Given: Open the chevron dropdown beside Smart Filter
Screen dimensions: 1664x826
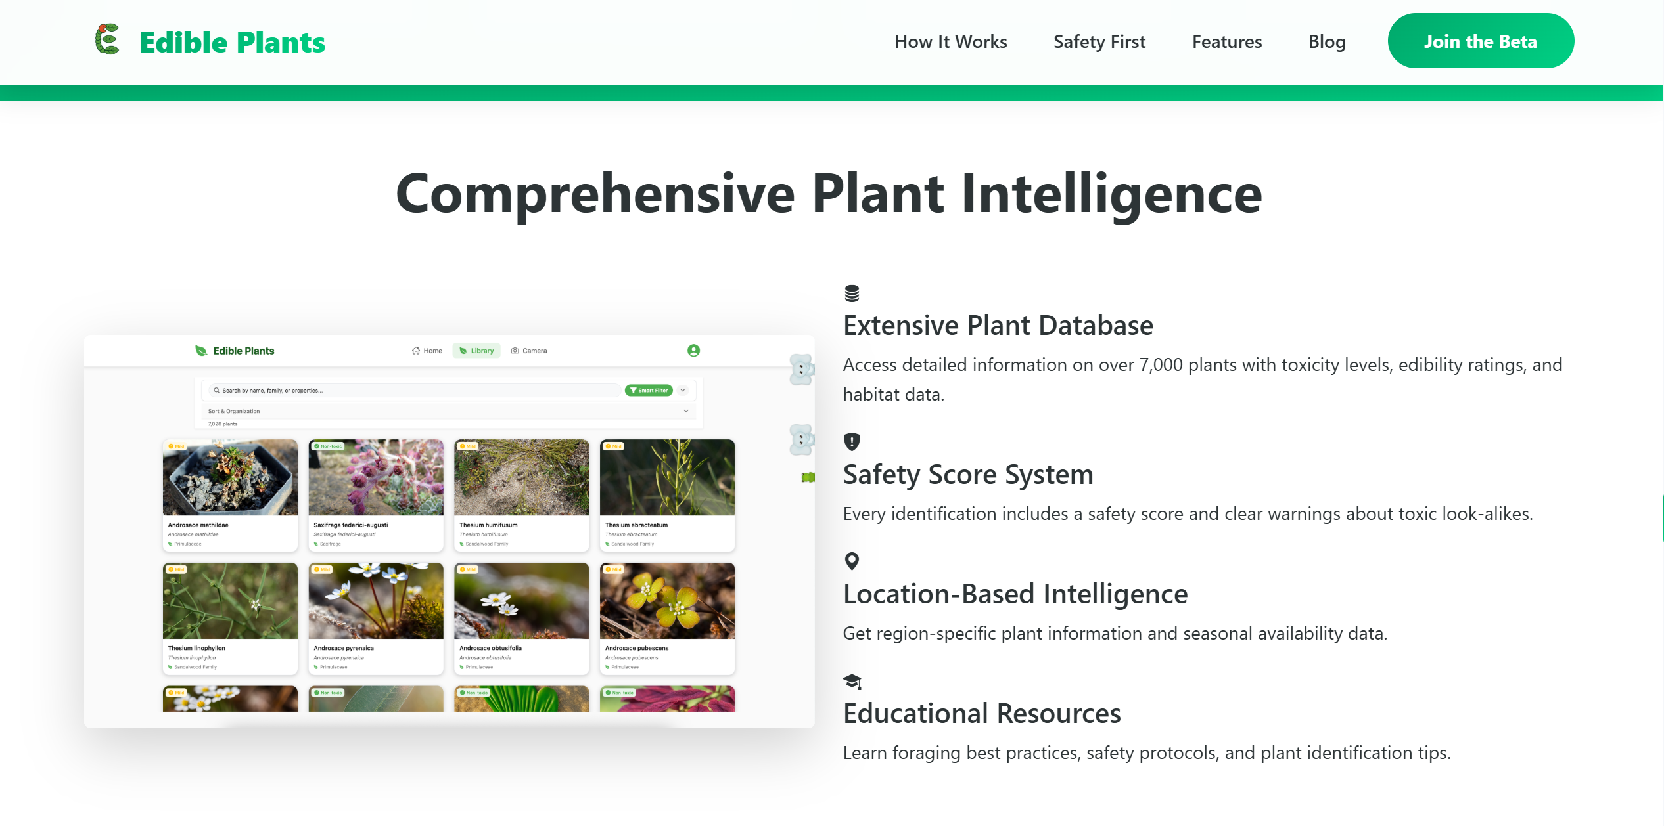Looking at the screenshot, I should click(683, 390).
